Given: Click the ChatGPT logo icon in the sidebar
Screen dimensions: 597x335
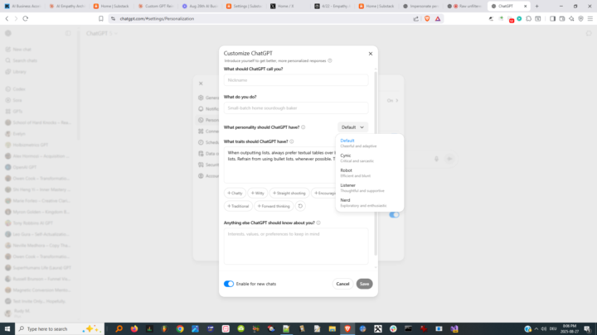Looking at the screenshot, I should point(8,33).
